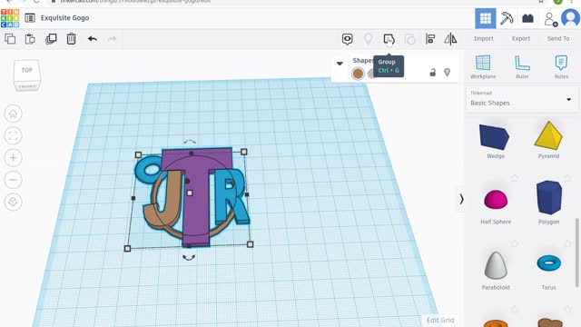Switch to orthographic view cube icon
This screenshot has width=581, height=327.
tap(13, 202)
